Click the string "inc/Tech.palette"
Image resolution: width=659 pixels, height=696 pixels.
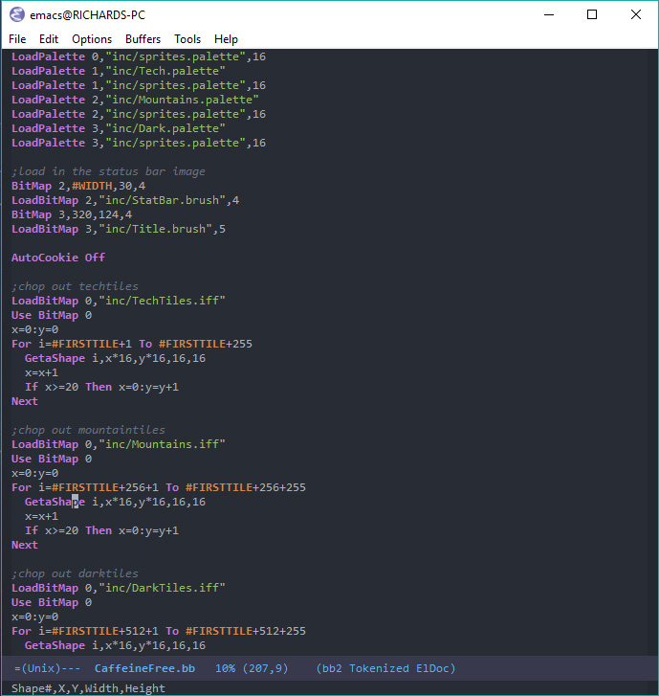(x=165, y=71)
